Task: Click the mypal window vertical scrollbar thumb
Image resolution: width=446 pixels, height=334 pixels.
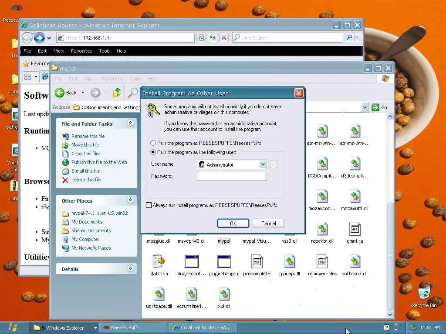Action: pyautogui.click(x=390, y=256)
